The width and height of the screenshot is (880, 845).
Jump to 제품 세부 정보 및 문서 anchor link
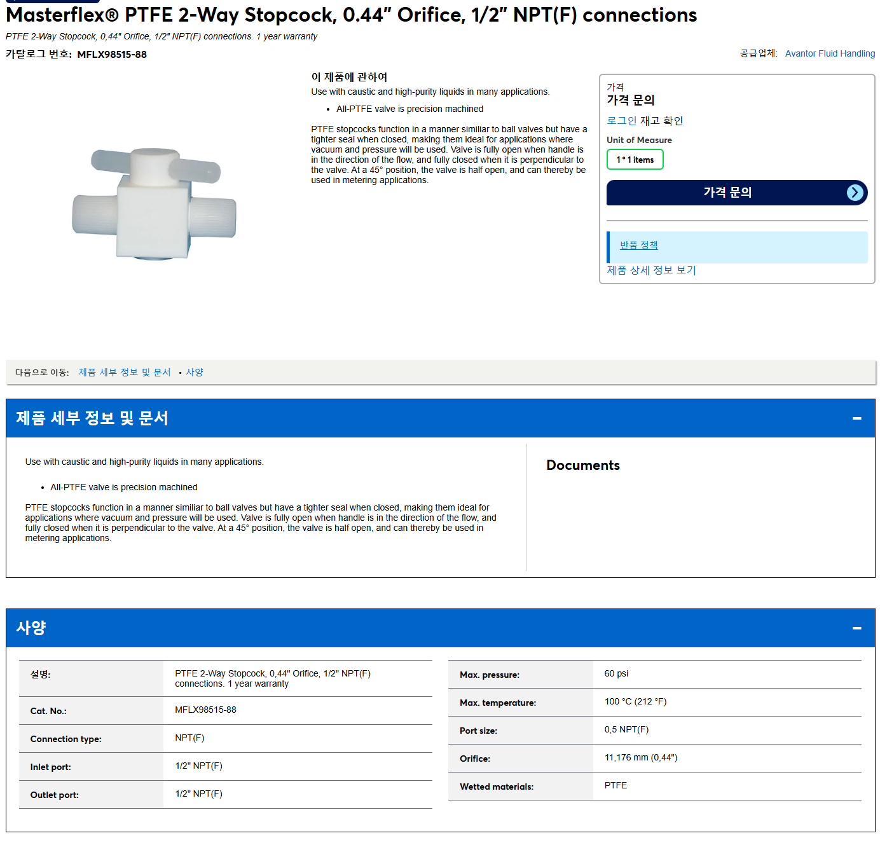click(x=125, y=373)
